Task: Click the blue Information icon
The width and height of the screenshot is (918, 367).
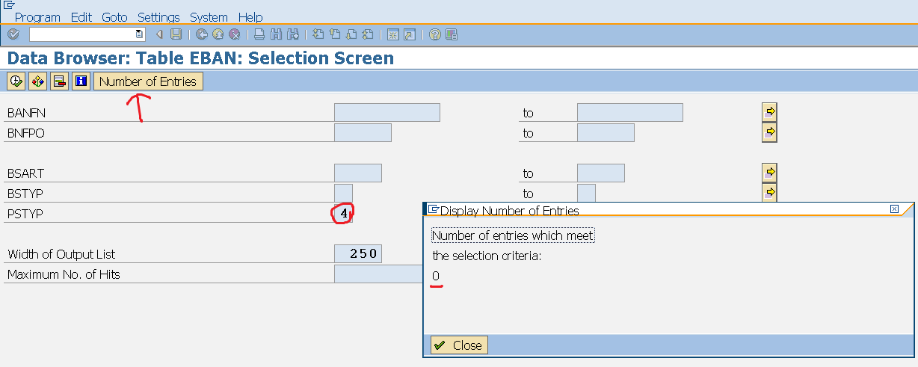Action: 81,81
